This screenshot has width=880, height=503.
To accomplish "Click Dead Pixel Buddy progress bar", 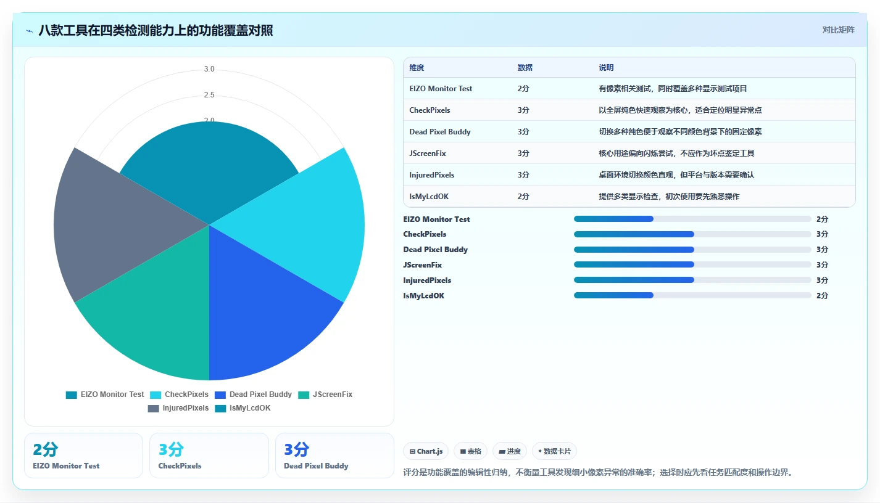I will (x=692, y=250).
